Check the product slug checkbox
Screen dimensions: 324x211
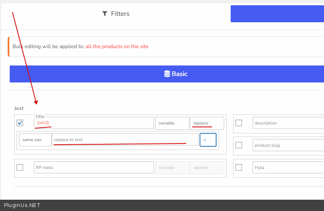(x=239, y=145)
